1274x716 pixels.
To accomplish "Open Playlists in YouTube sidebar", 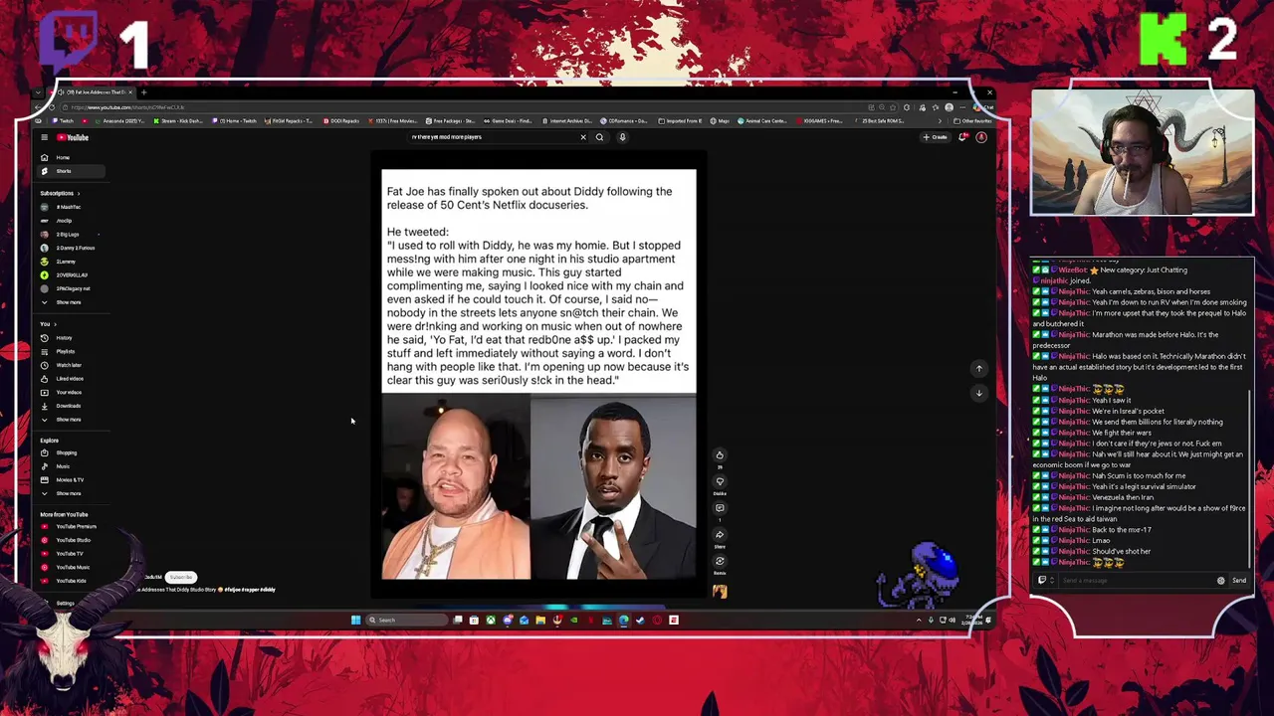I will pyautogui.click(x=72, y=351).
